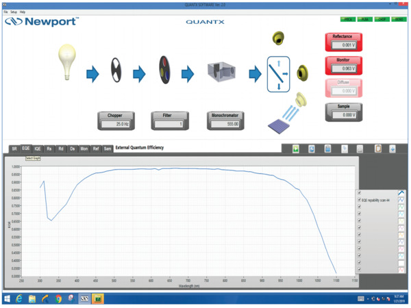Click the EQE scan 44 line-color swatch

402,200
